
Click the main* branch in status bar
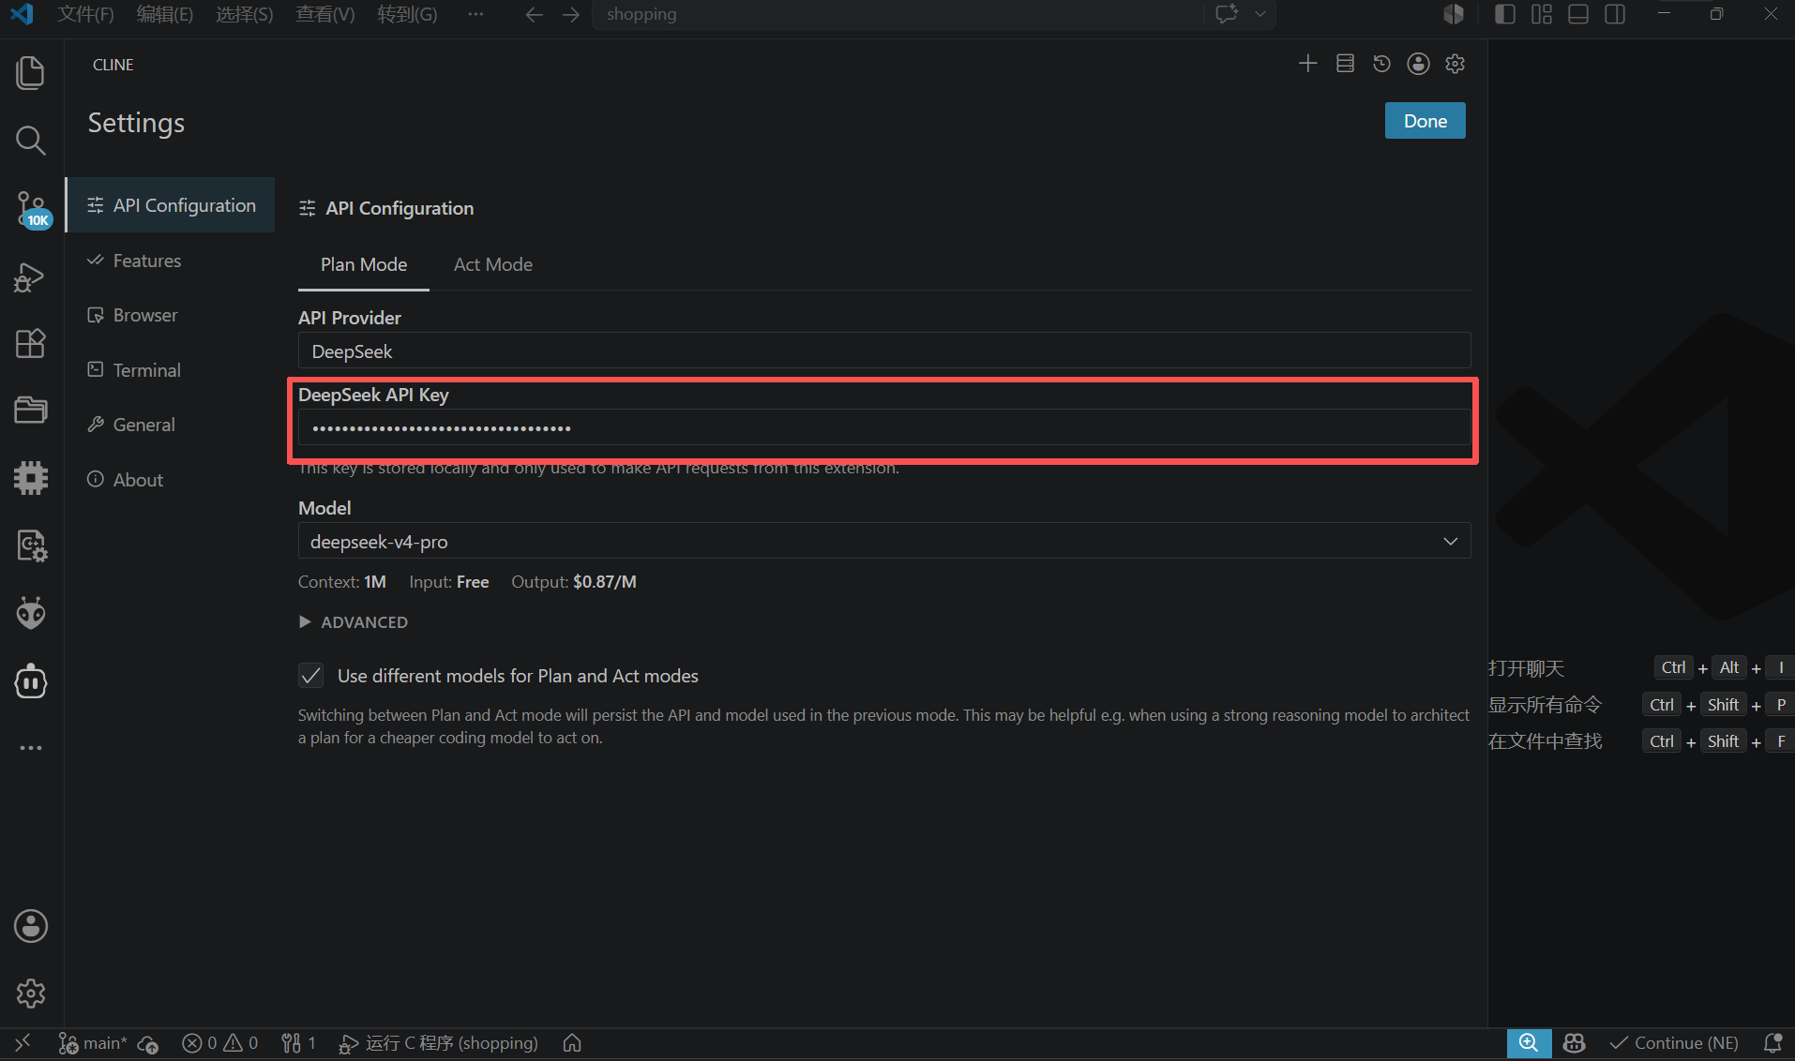coord(93,1043)
